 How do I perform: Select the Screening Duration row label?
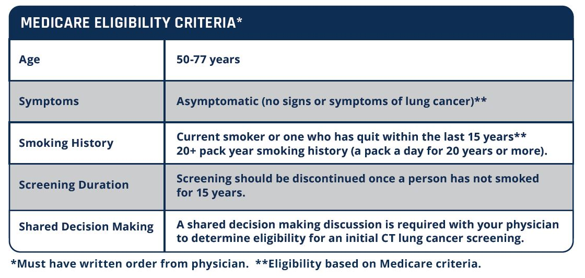tap(74, 185)
